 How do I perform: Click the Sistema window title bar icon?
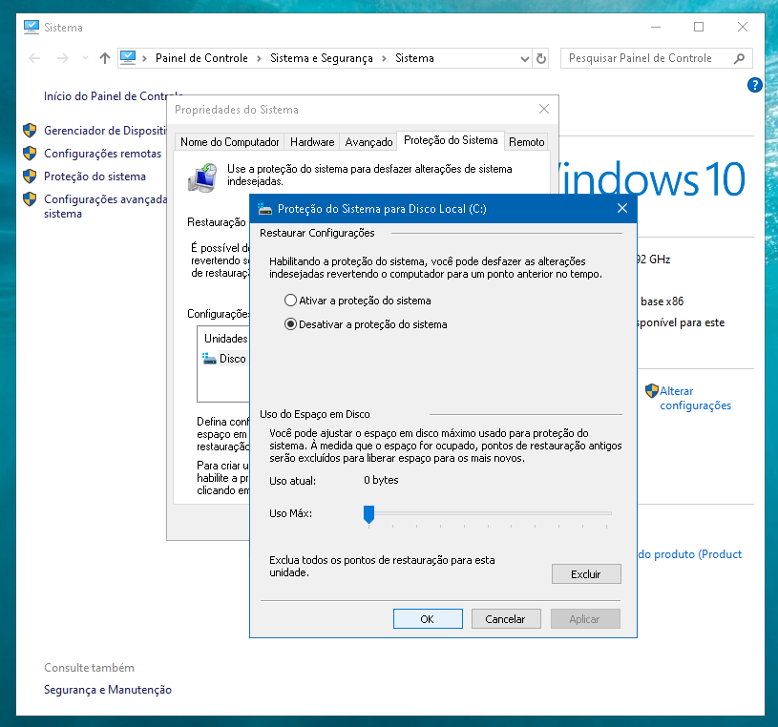pos(32,27)
